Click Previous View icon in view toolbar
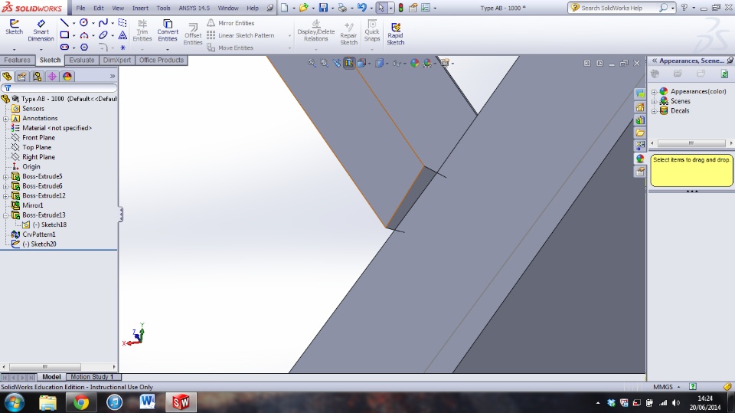Image resolution: width=735 pixels, height=413 pixels. (x=337, y=63)
